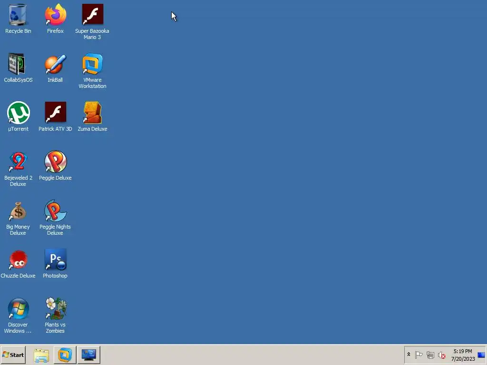Click the muted speaker volume tray icon

point(441,355)
